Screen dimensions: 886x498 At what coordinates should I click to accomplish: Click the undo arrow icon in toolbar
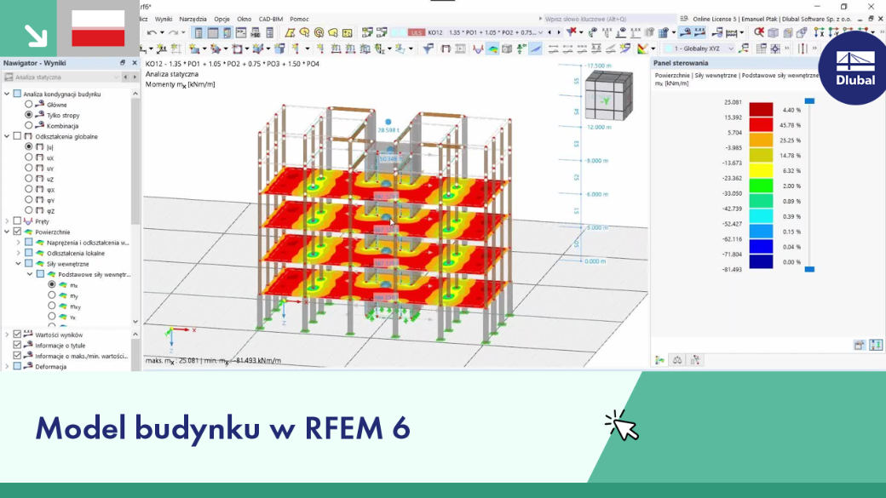click(152, 32)
